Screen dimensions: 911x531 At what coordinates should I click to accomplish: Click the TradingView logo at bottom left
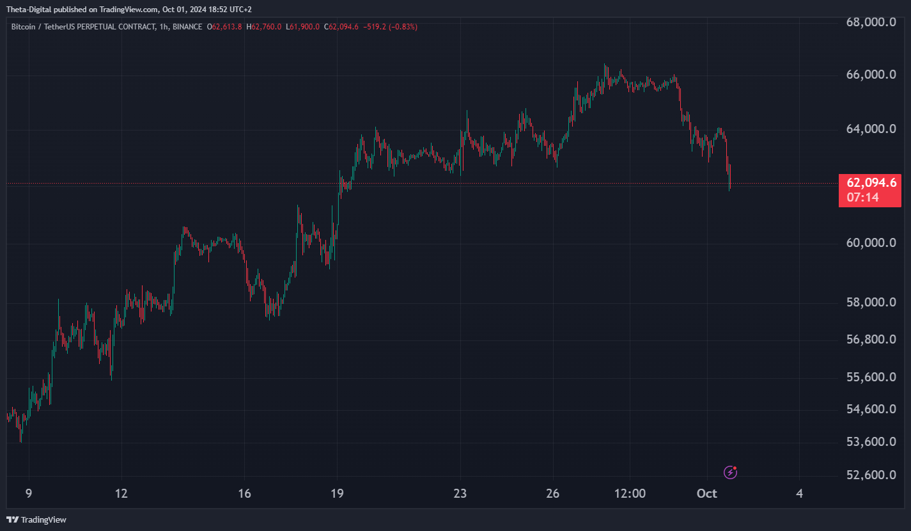tap(36, 519)
